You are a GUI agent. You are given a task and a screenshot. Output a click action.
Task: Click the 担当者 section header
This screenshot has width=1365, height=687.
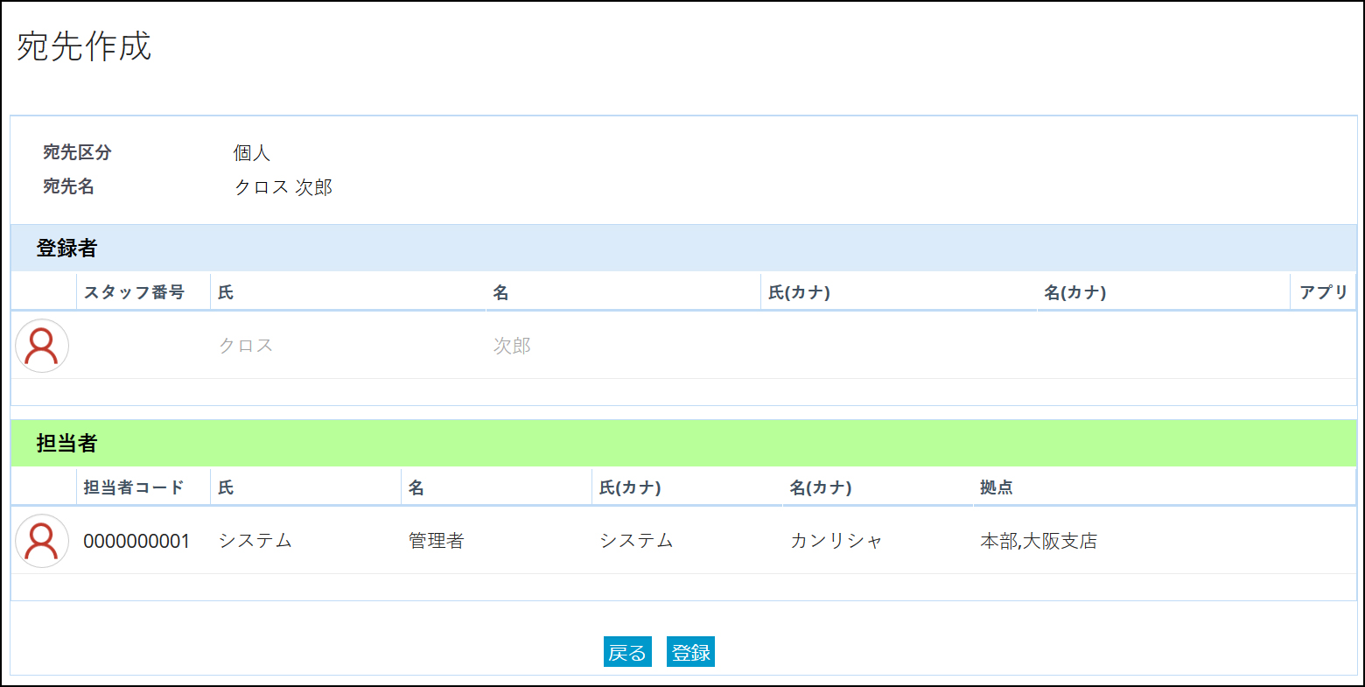tap(683, 443)
